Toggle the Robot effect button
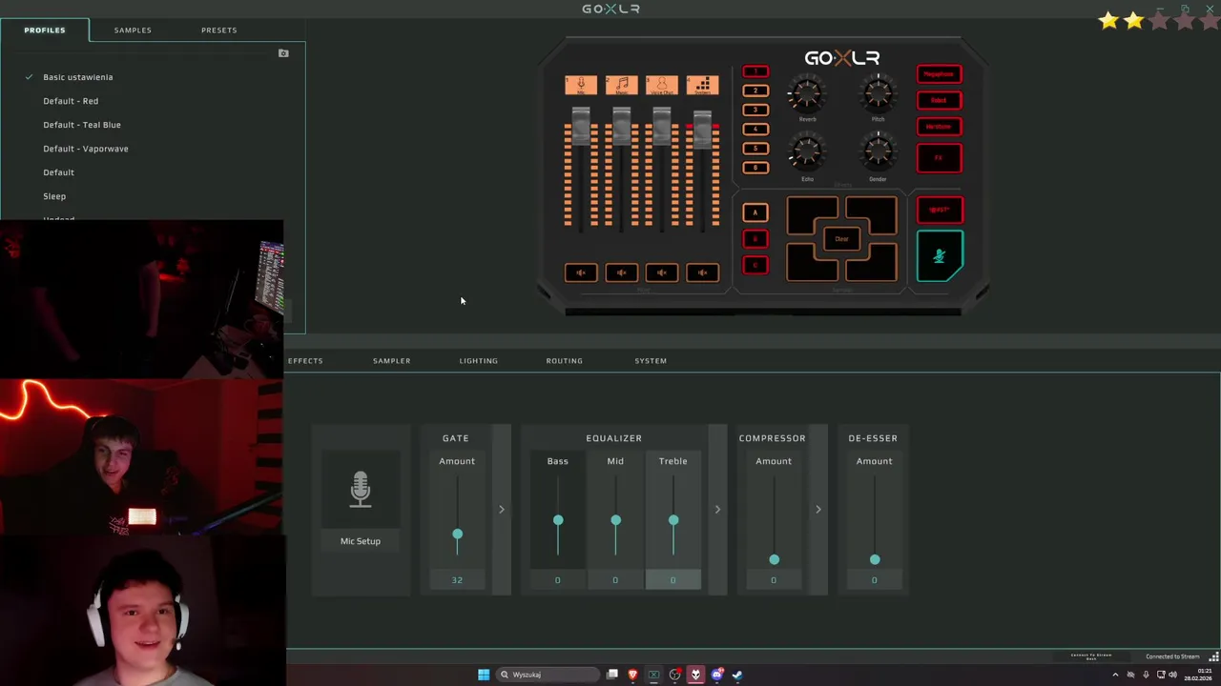Viewport: 1221px width, 686px height. coord(940,100)
